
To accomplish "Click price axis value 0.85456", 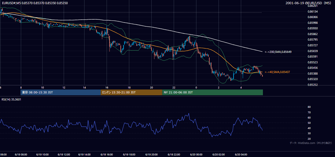I will click(312, 68).
